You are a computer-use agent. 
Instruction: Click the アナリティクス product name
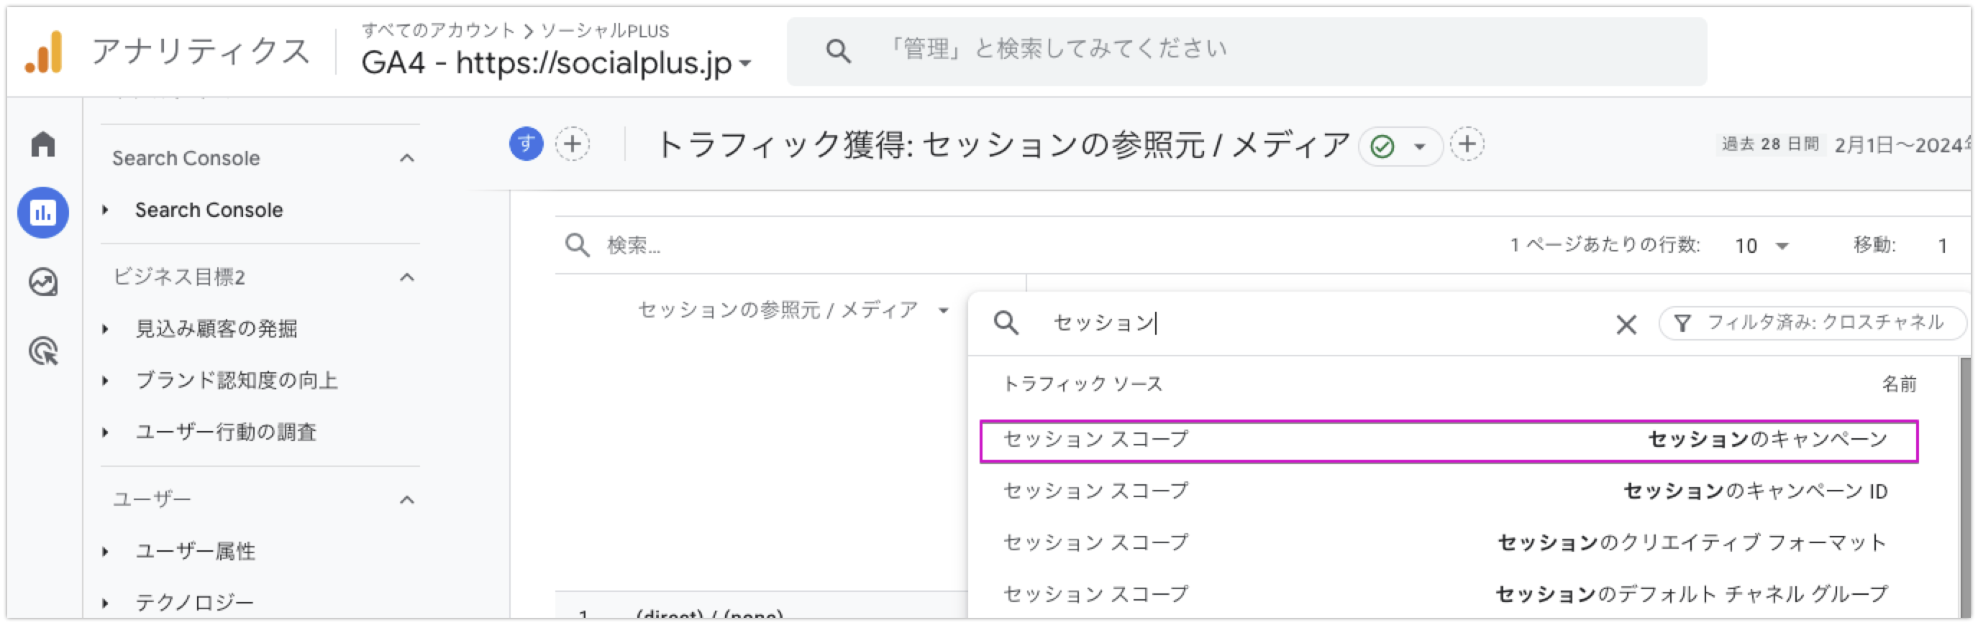(x=201, y=52)
